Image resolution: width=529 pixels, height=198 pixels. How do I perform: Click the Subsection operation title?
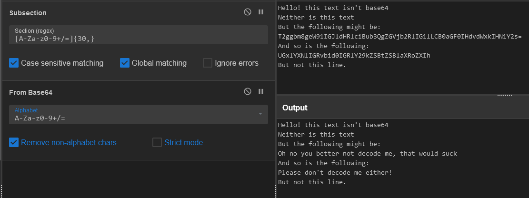(x=28, y=13)
